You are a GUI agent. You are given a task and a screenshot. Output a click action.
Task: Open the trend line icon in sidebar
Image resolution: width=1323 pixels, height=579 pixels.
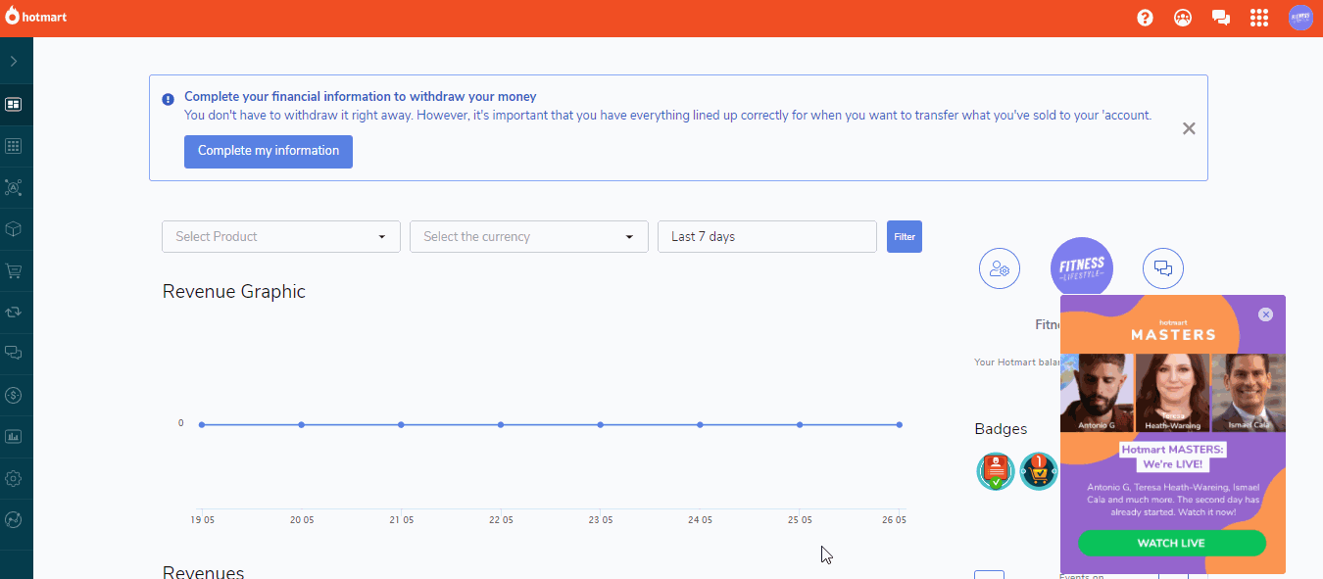tap(14, 520)
